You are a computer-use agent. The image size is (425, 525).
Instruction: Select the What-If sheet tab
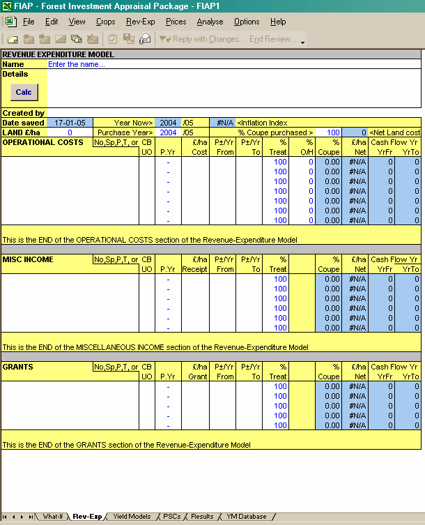53,517
